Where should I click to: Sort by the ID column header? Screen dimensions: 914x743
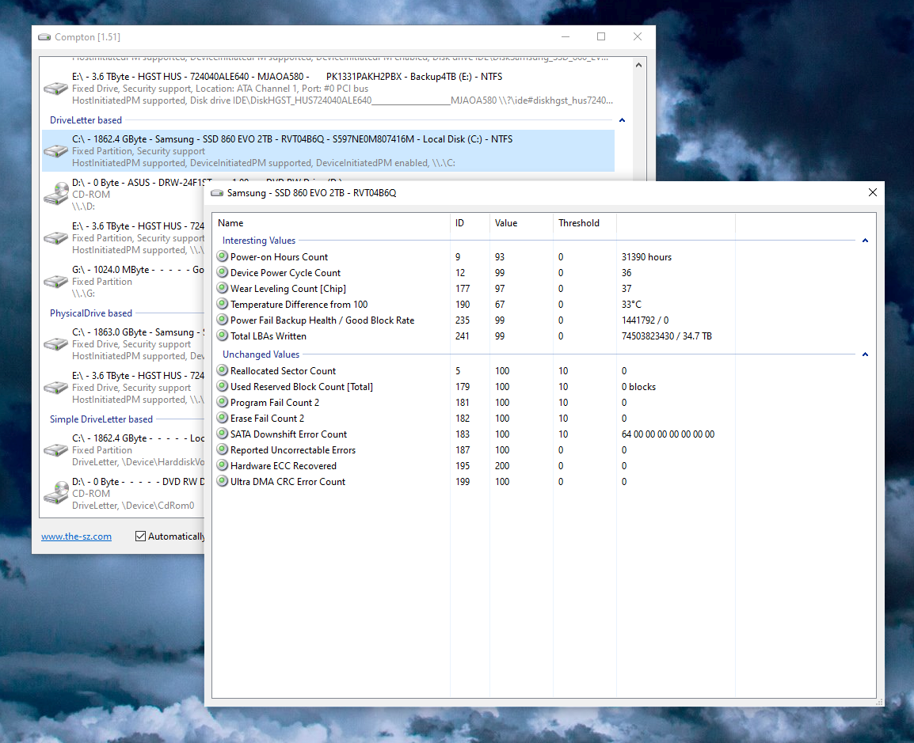(470, 223)
